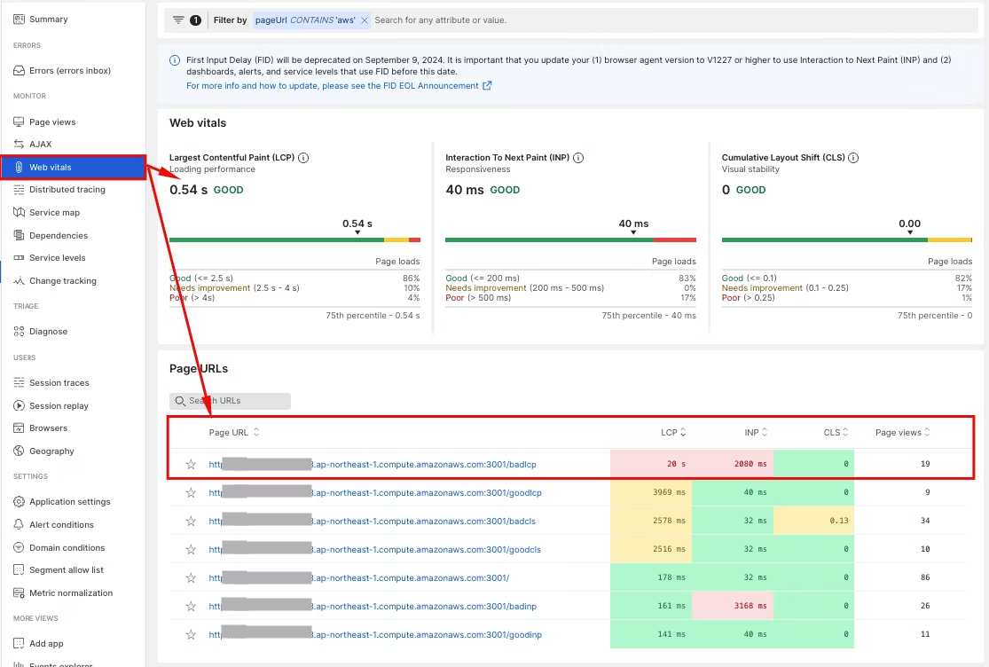The height and width of the screenshot is (667, 989).
Task: Go to Page views section
Action: (44, 122)
